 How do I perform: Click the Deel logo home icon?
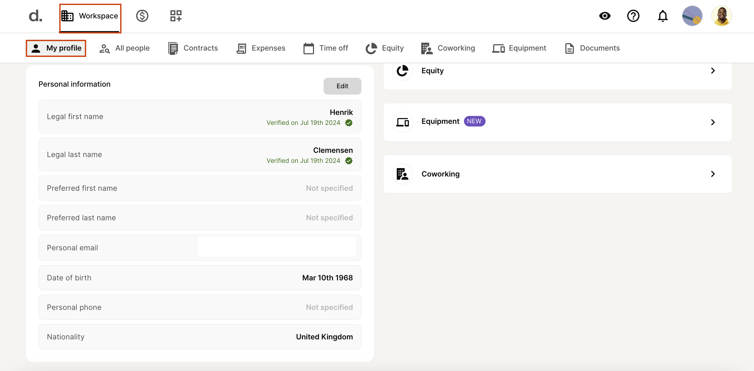(35, 16)
